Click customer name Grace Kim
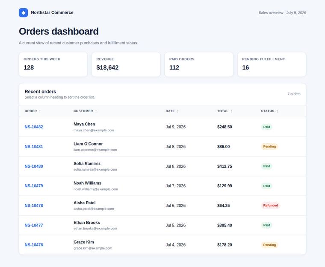Viewport: 325px width, 267px height. coord(84,242)
